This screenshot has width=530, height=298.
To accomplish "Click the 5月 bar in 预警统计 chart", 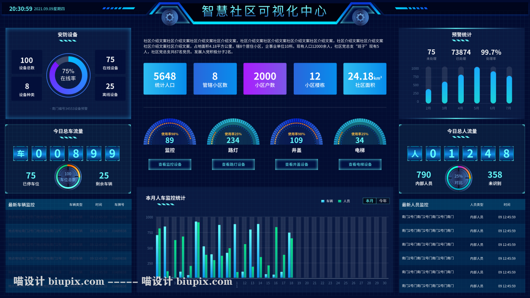I will [477, 85].
